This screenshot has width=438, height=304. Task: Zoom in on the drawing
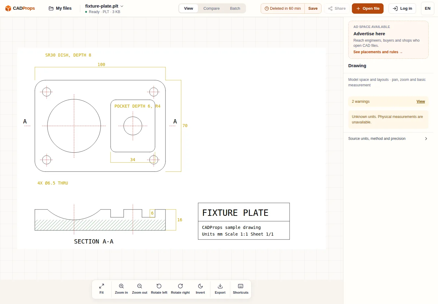point(121,289)
